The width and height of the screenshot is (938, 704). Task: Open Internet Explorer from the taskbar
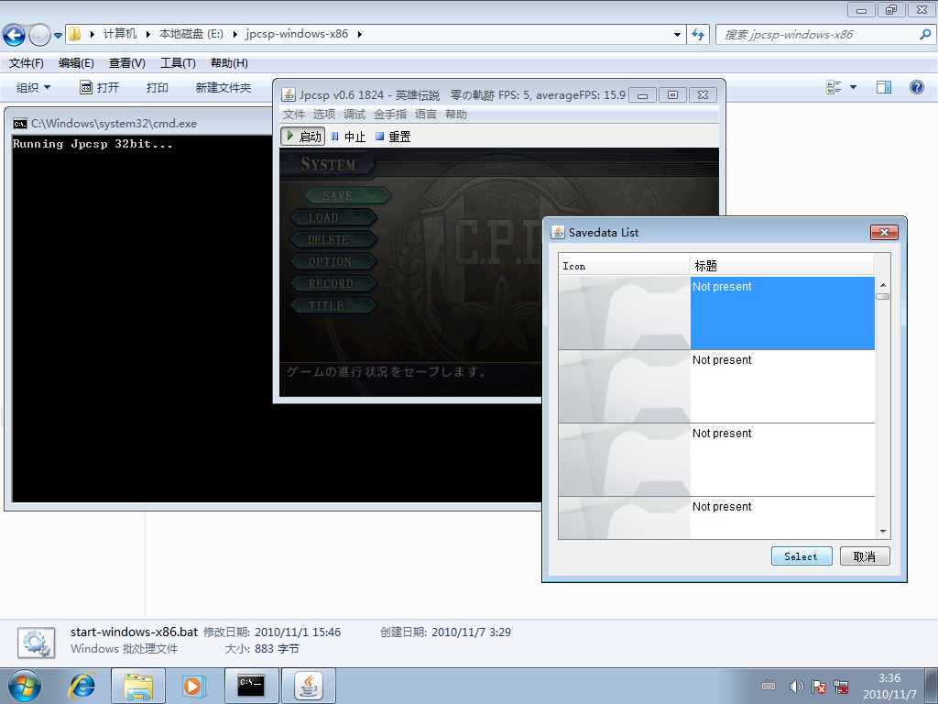(x=82, y=686)
